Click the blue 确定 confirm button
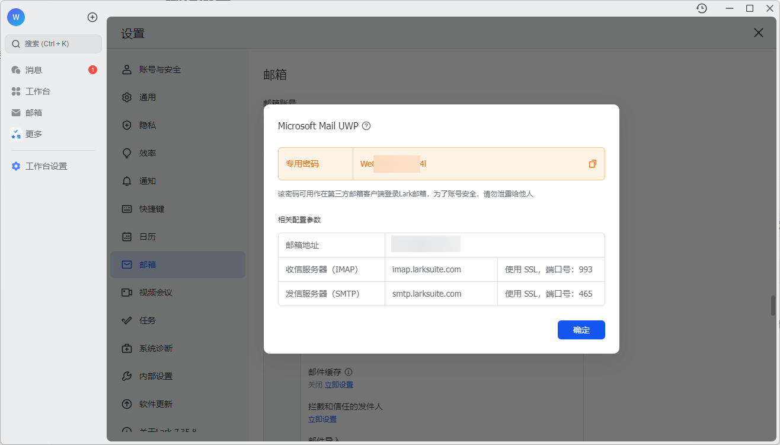The height and width of the screenshot is (445, 780). [581, 330]
